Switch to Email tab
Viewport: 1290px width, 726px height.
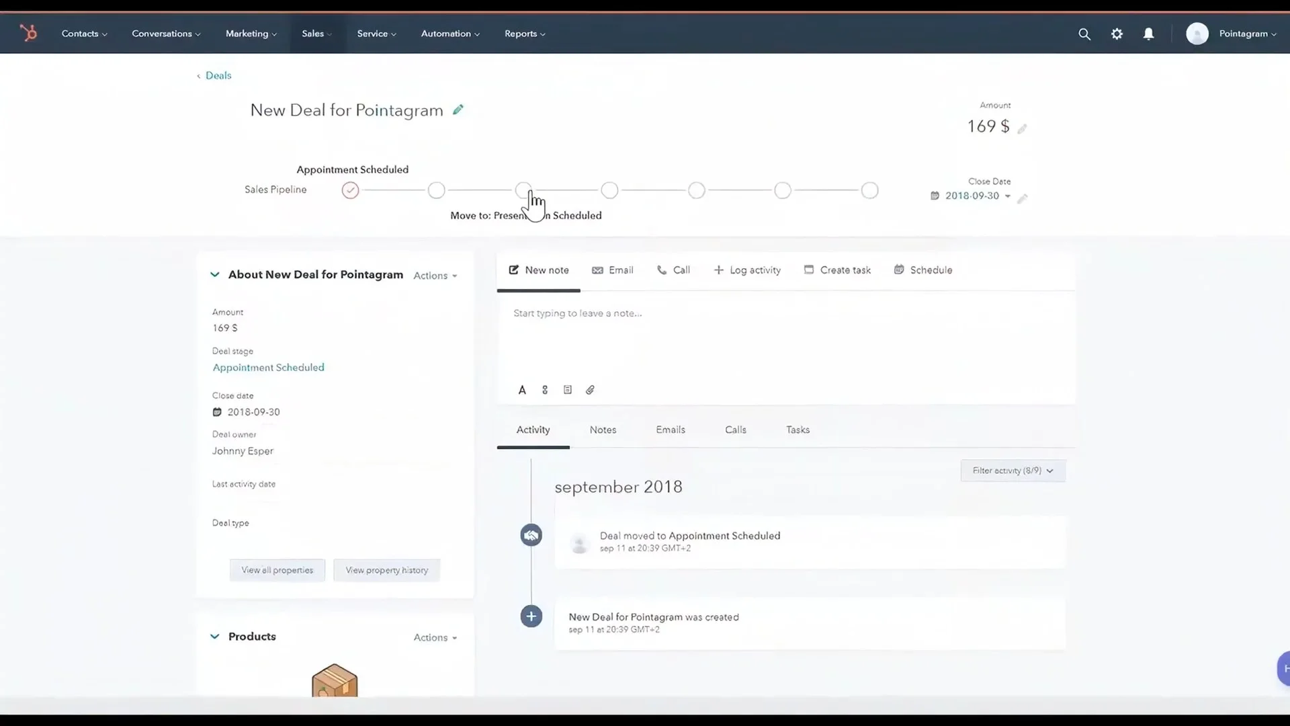pos(612,270)
